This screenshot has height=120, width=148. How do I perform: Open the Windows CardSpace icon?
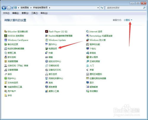[6, 40]
